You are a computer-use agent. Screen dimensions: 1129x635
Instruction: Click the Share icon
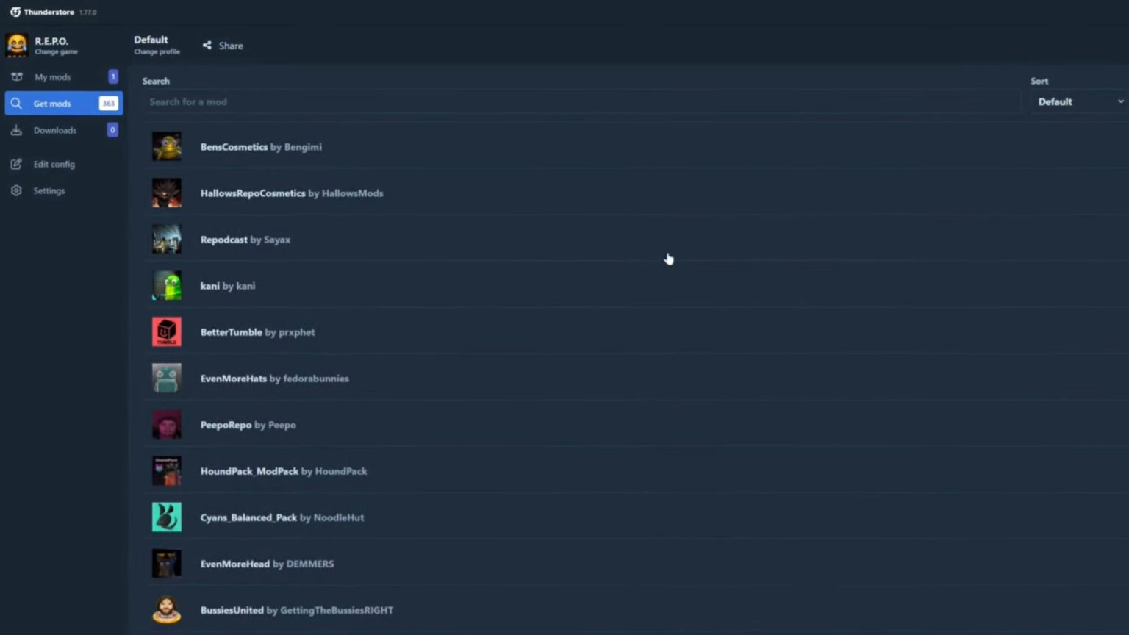(207, 46)
